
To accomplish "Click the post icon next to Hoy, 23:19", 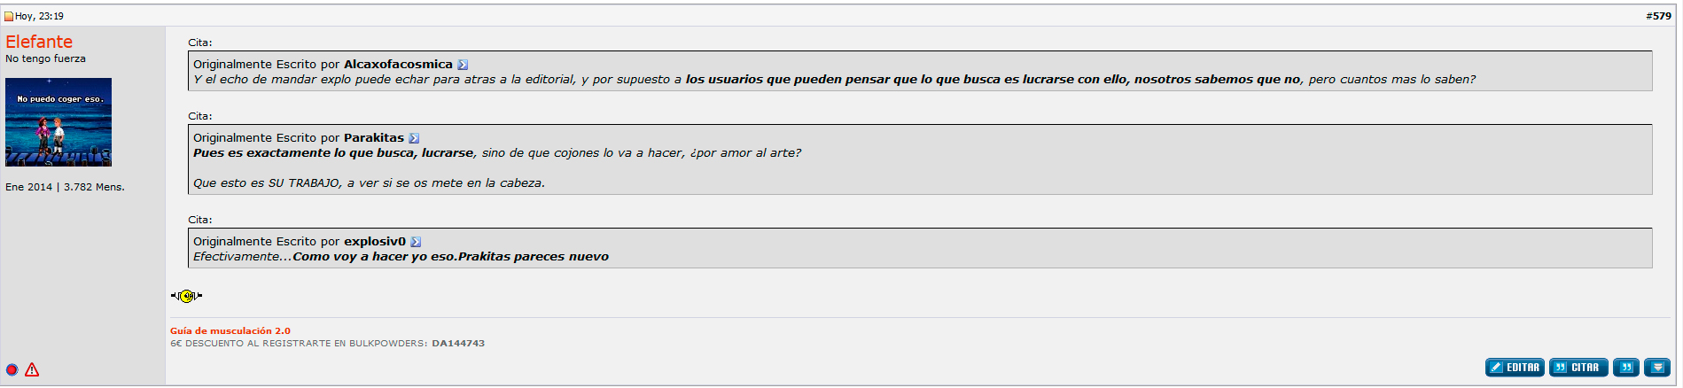I will click(x=9, y=16).
